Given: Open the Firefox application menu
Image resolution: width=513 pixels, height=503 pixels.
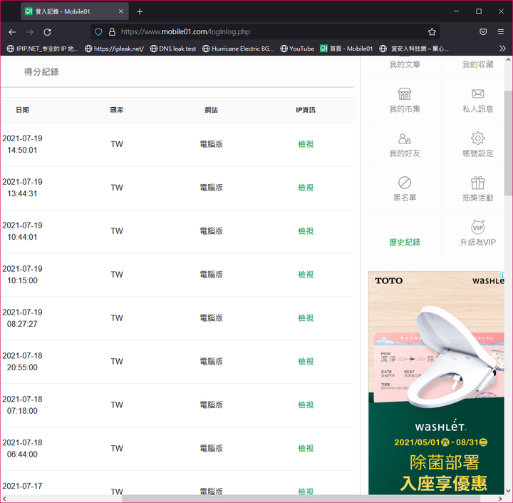Looking at the screenshot, I should click(501, 32).
